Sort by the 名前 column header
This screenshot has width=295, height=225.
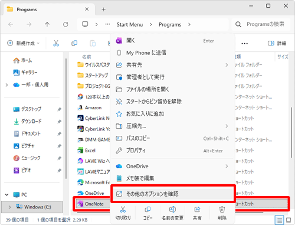pos(87,57)
